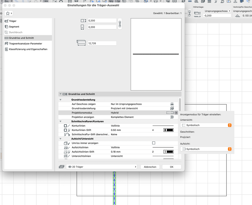Image resolution: width=252 pixels, height=205 pixels.
Task: Click pen number 2 in Aufsichtslinien-Stift row
Action: pyautogui.click(x=153, y=152)
